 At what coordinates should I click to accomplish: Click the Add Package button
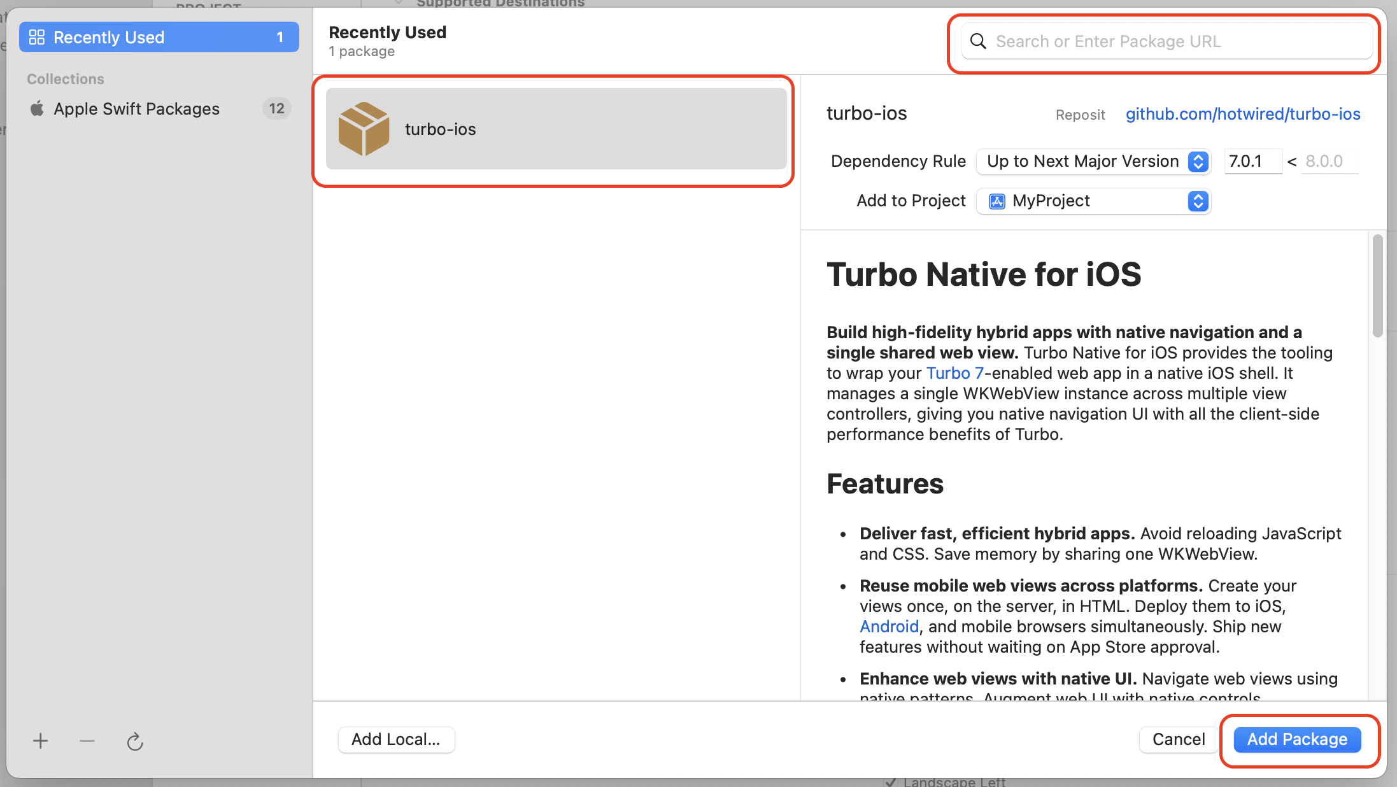(1297, 739)
